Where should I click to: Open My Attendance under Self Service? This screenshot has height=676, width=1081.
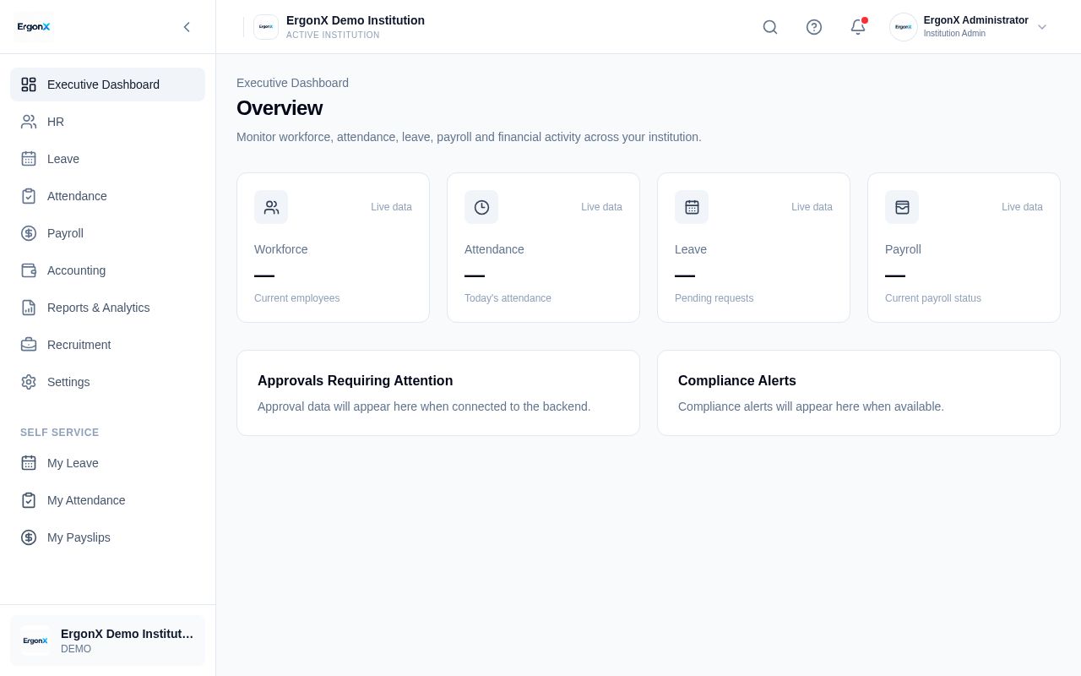click(x=107, y=500)
